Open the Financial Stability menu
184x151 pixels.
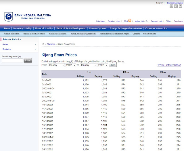[44, 28]
